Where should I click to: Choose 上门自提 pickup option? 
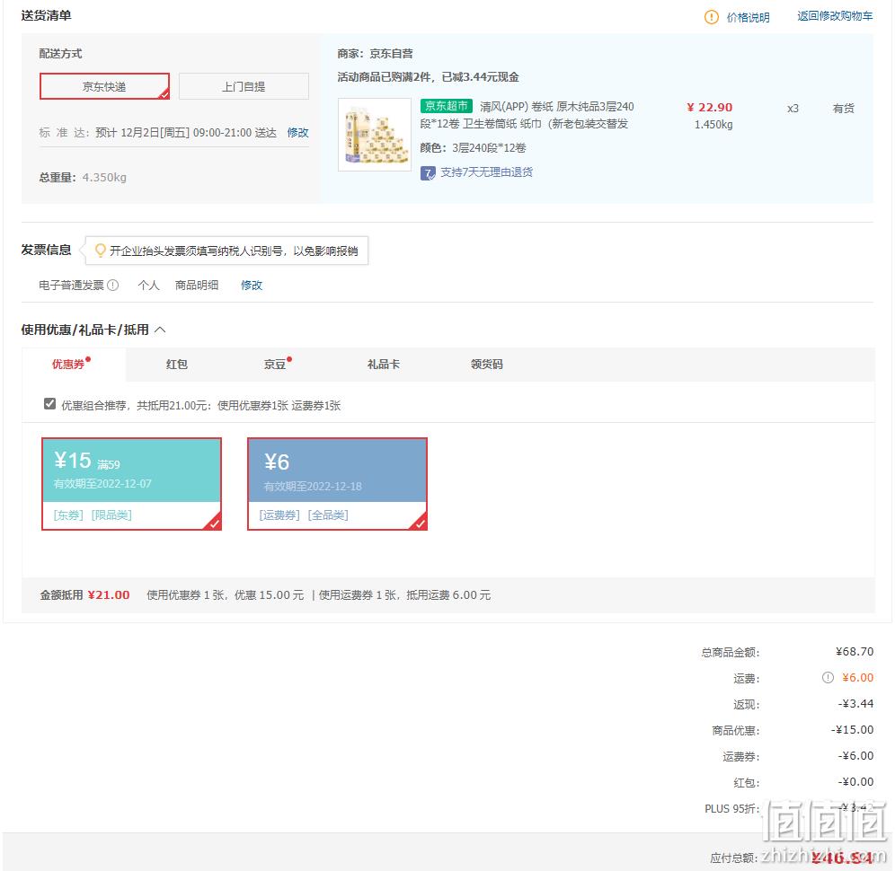point(244,86)
